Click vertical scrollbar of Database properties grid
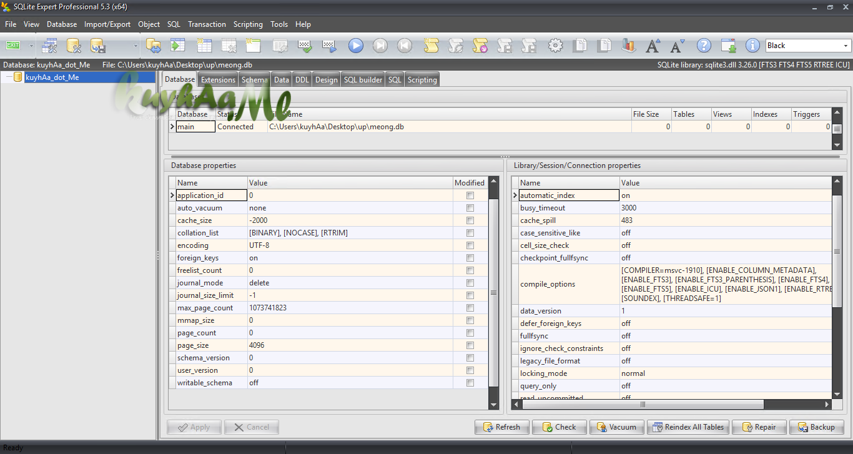This screenshot has height=454, width=853. (x=493, y=292)
